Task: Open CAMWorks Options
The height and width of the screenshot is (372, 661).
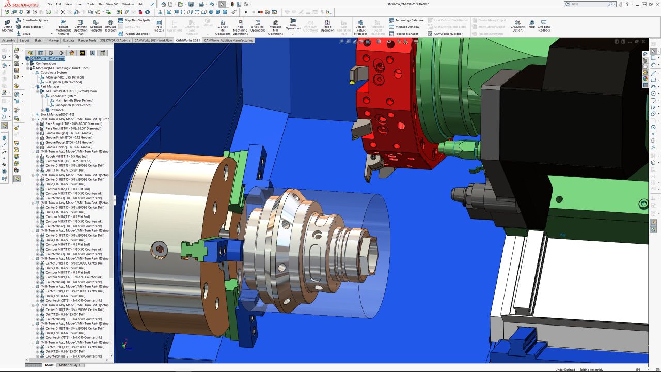Action: click(518, 26)
